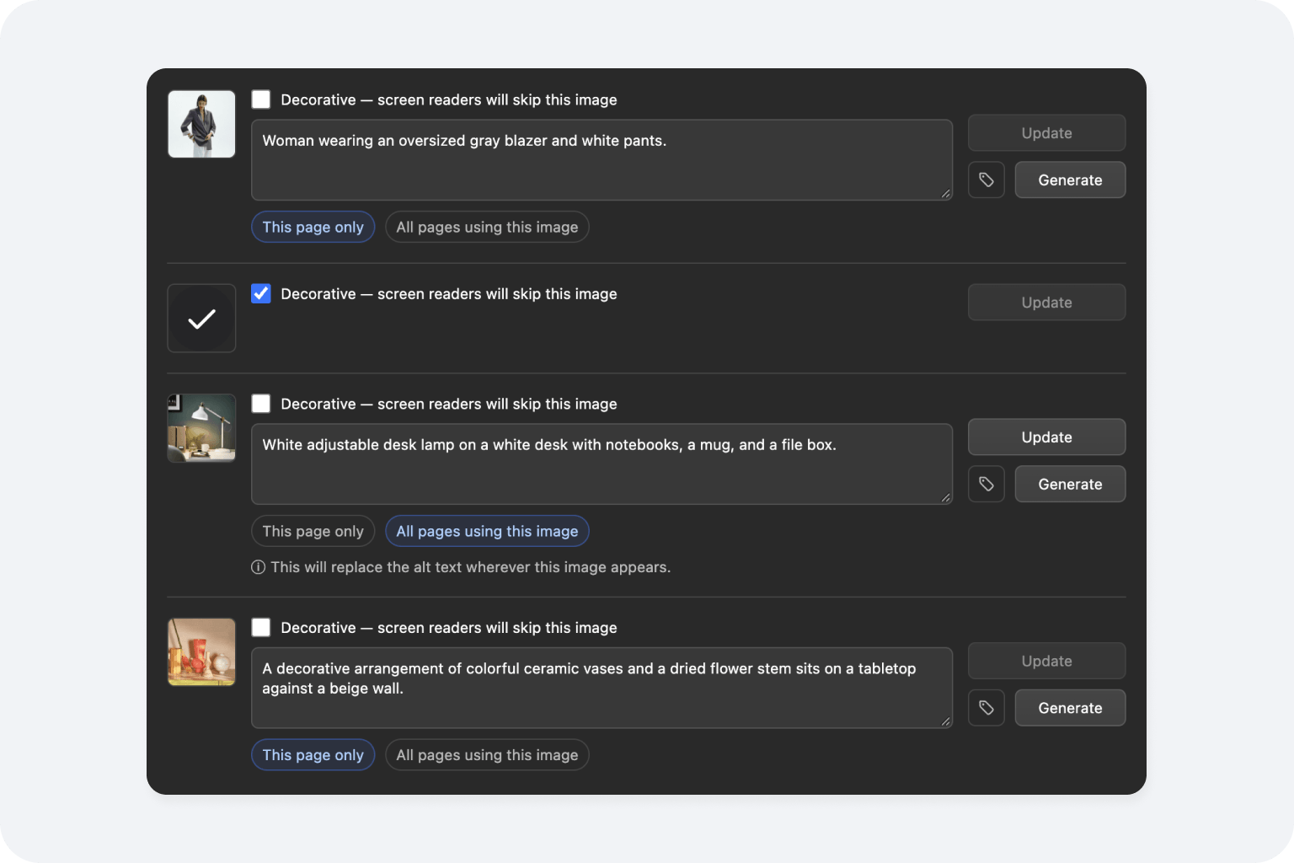Open the desk lamp thumbnail
Viewport: 1294px width, 863px height.
(201, 428)
